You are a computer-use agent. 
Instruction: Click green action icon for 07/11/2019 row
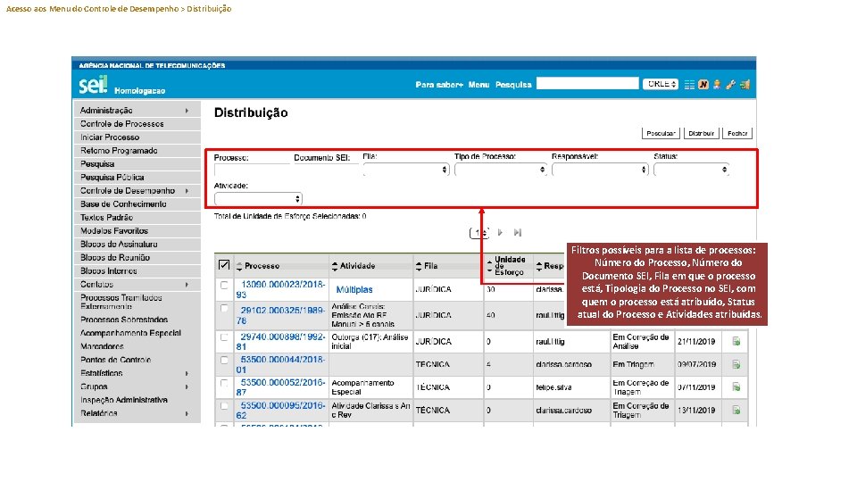click(x=736, y=386)
